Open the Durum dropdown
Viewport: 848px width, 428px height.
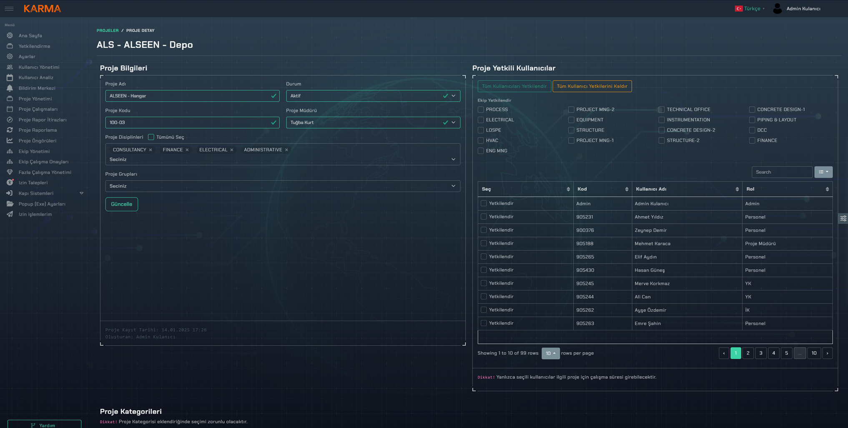pos(373,96)
